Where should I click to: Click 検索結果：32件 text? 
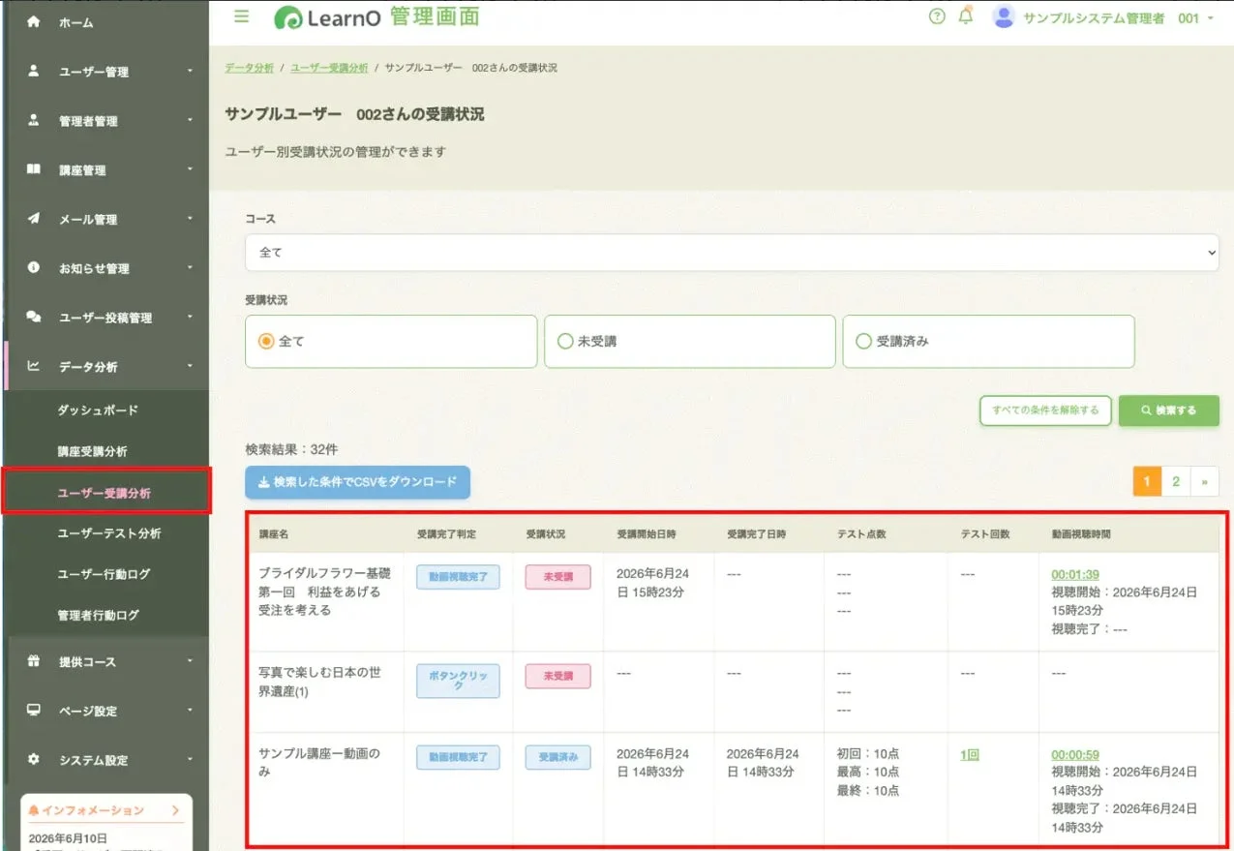click(291, 450)
